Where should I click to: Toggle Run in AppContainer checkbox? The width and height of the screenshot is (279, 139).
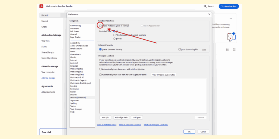point(142,26)
